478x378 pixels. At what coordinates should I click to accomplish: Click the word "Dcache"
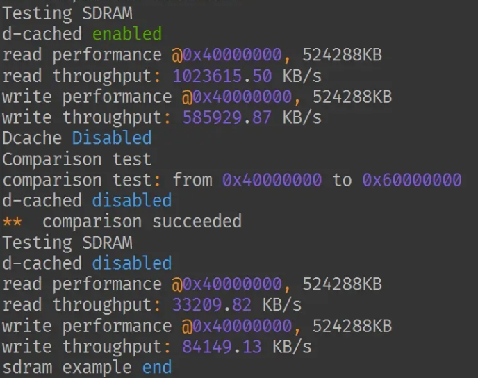click(32, 138)
